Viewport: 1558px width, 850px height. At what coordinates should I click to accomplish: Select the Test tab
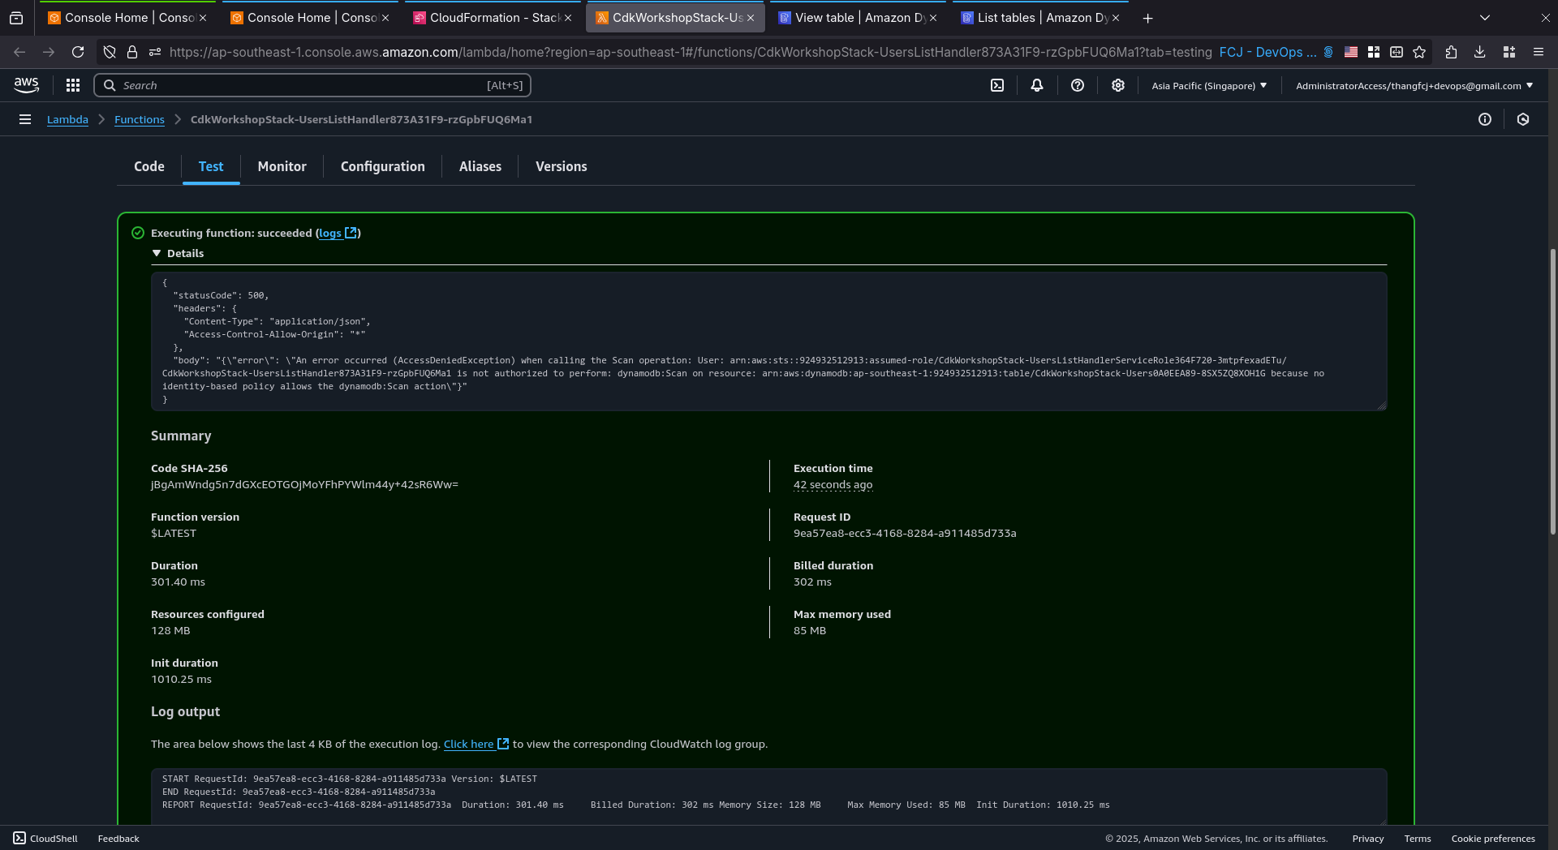[x=211, y=166]
